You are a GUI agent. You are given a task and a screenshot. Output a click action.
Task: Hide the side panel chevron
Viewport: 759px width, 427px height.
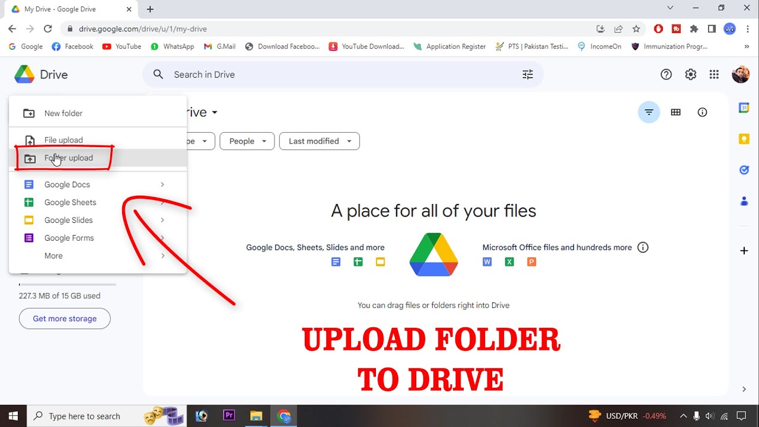click(744, 389)
